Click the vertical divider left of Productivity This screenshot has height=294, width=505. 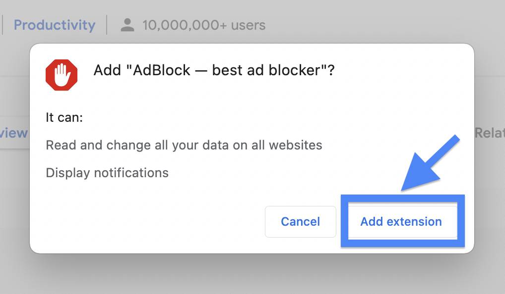[x=2, y=25]
